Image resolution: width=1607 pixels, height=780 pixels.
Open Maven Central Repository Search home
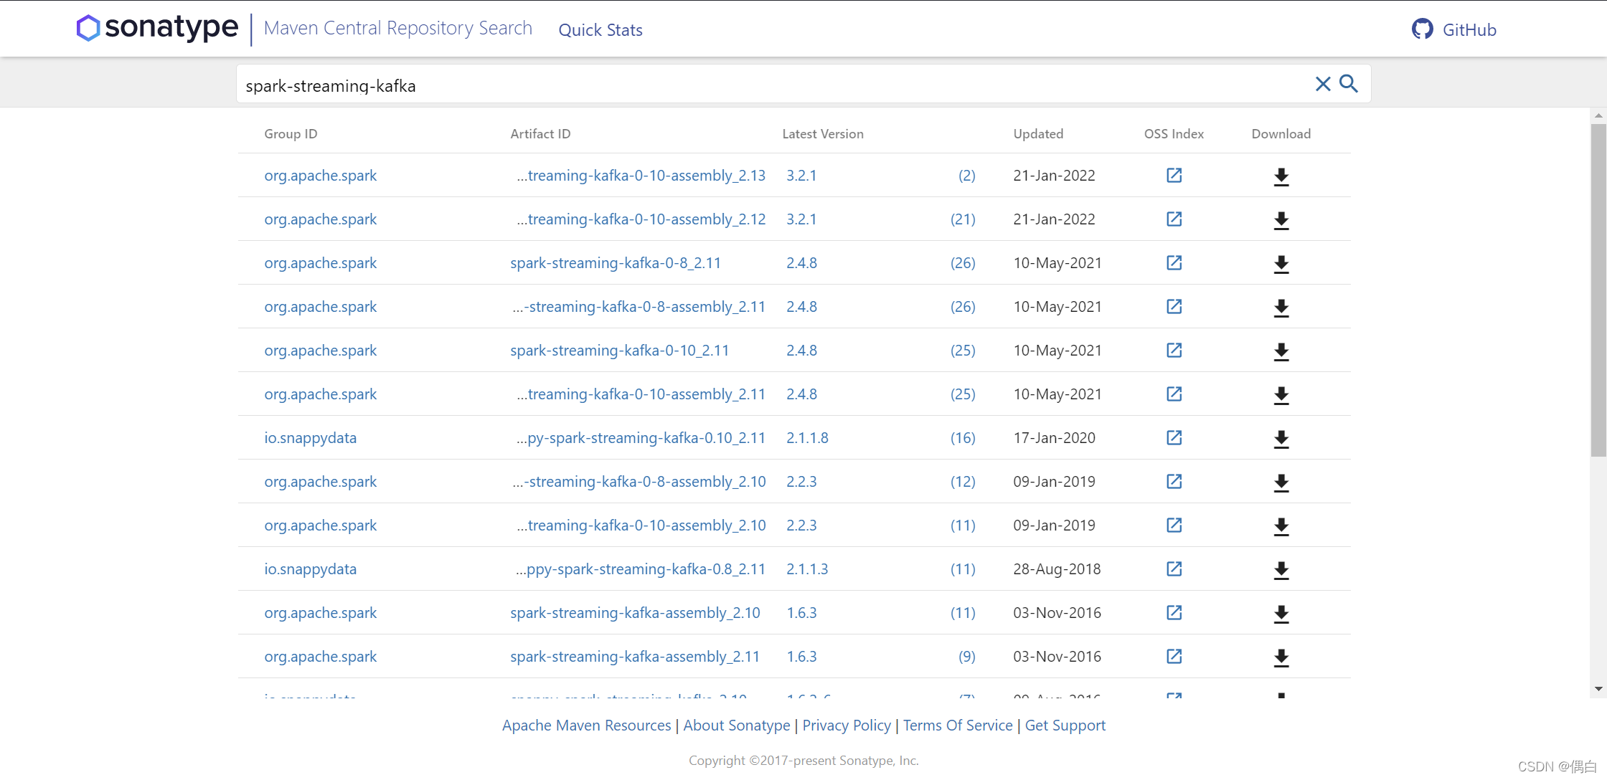tap(397, 28)
